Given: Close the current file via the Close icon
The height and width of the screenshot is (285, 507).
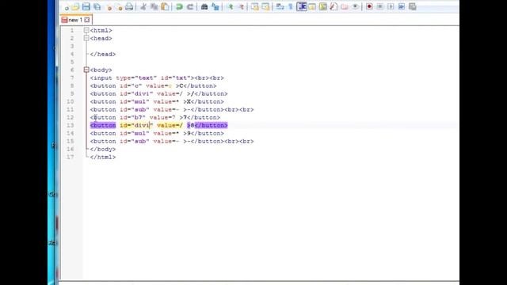Looking at the screenshot, I should click(109, 7).
